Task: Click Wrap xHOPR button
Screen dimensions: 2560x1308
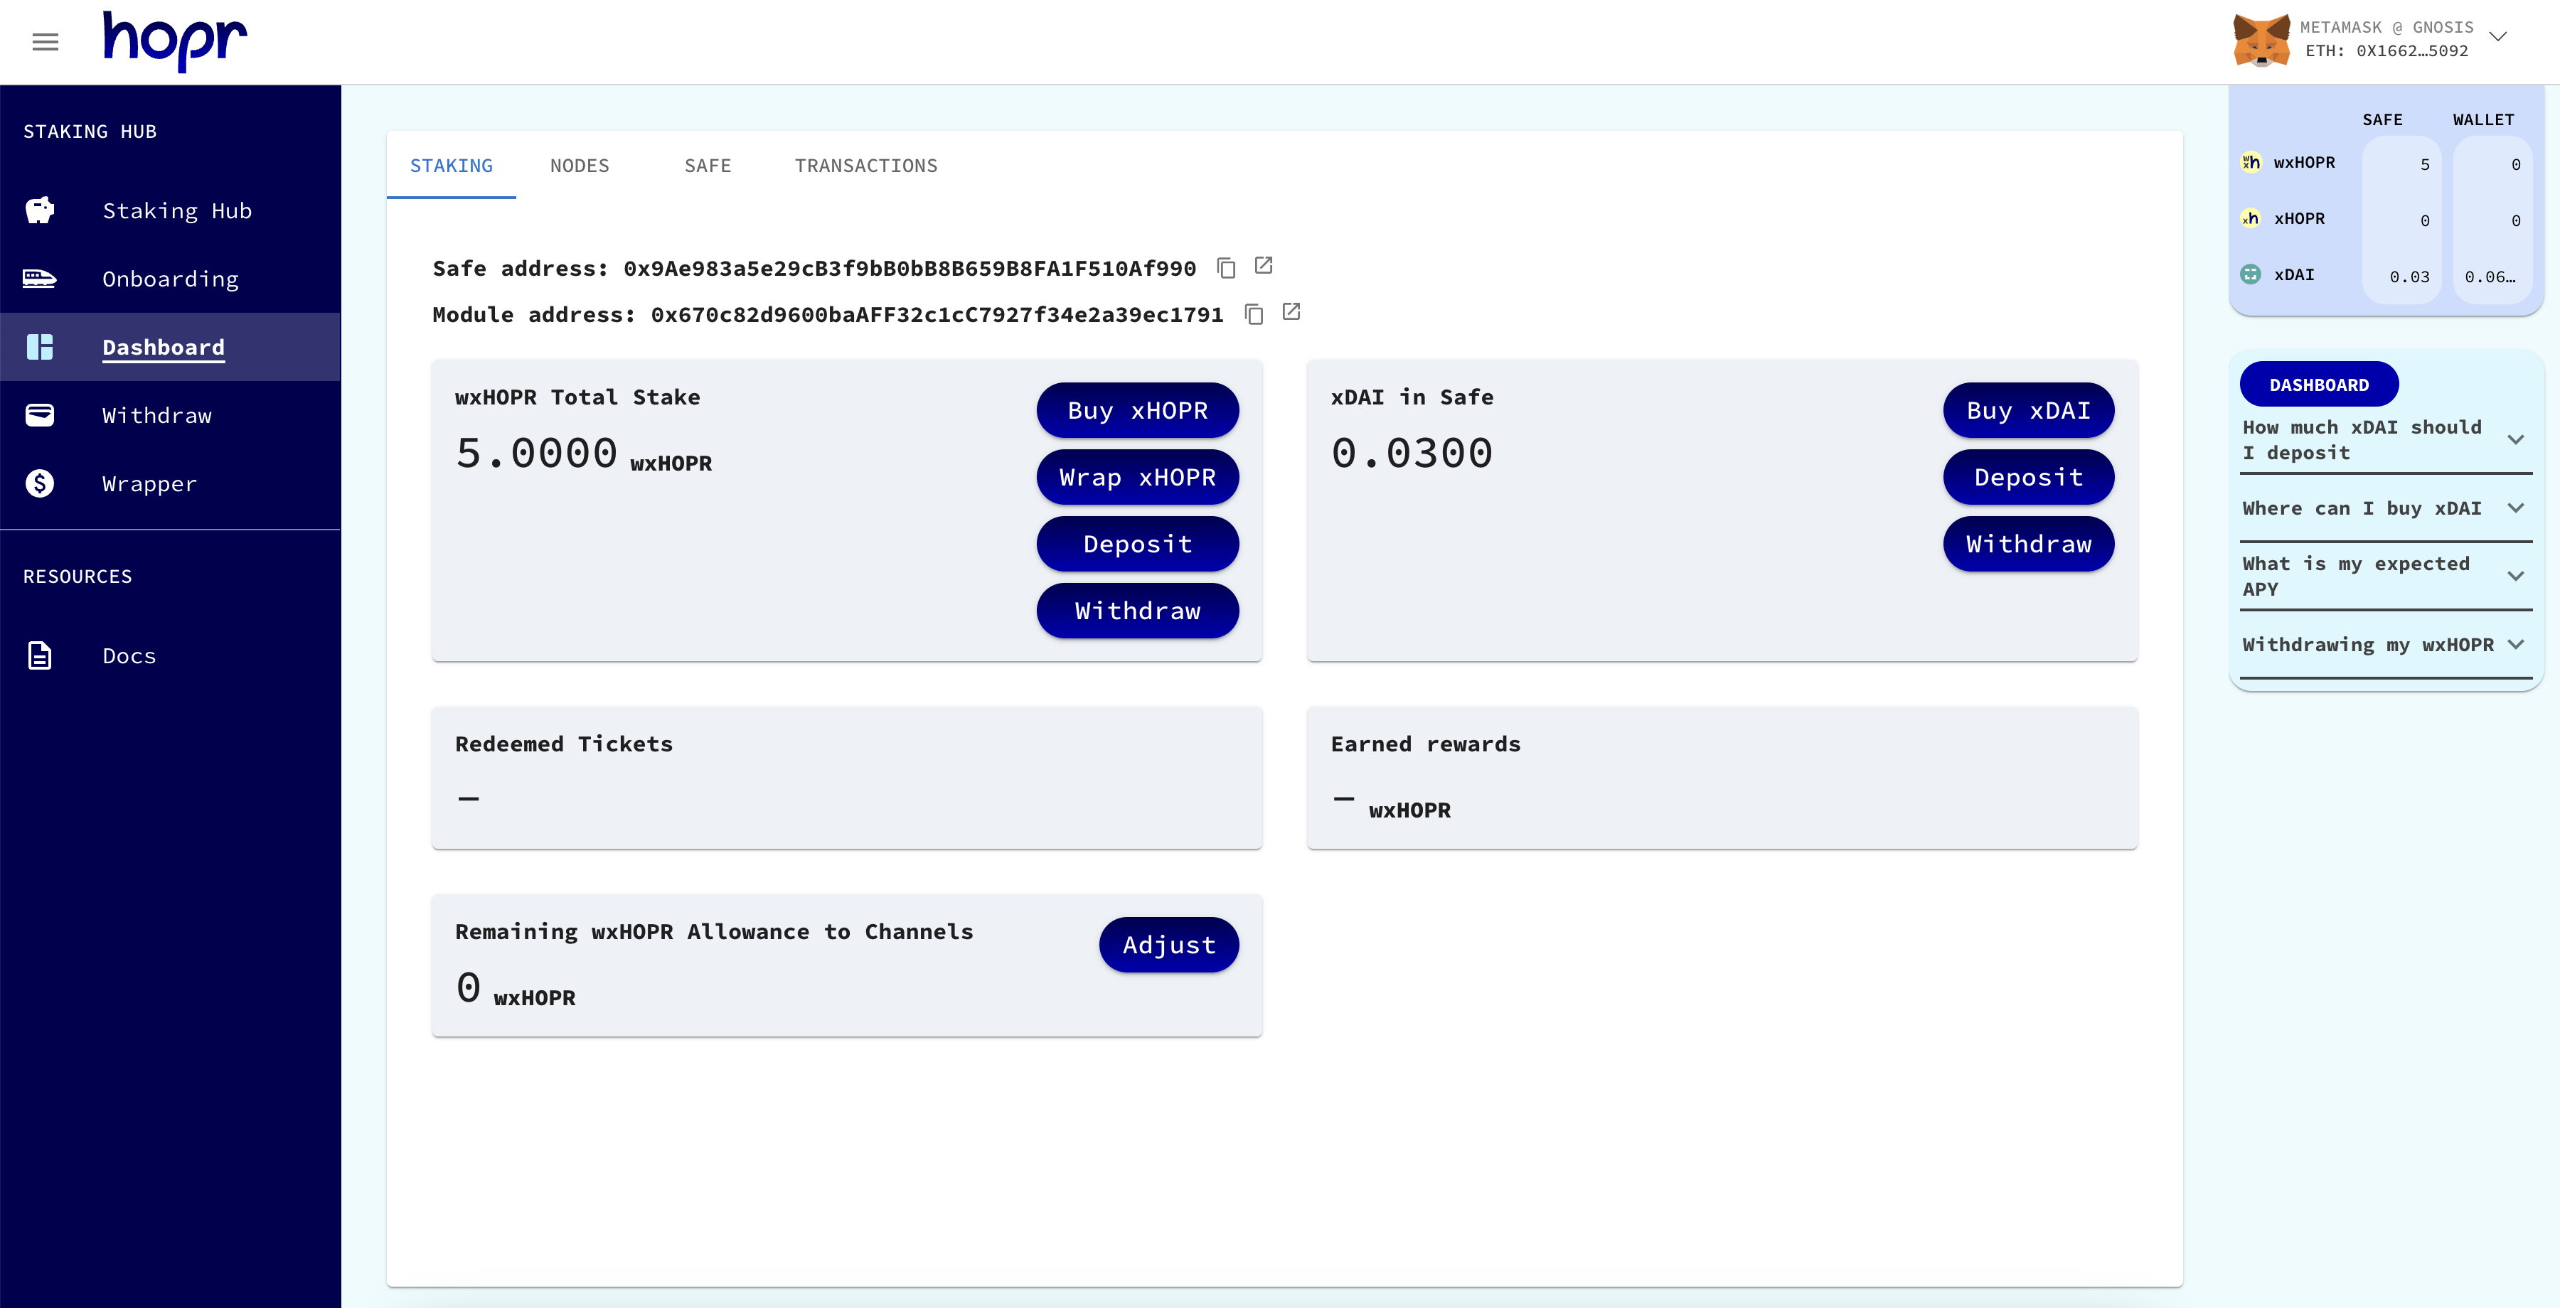Action: tap(1137, 477)
